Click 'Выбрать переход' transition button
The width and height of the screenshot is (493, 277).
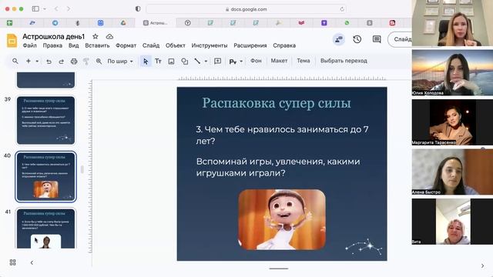(344, 61)
